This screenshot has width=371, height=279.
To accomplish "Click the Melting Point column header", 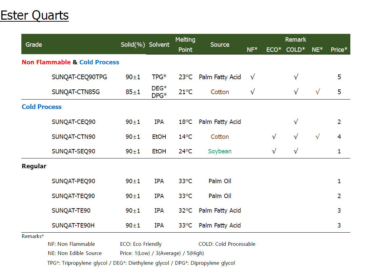I will click(x=185, y=45).
